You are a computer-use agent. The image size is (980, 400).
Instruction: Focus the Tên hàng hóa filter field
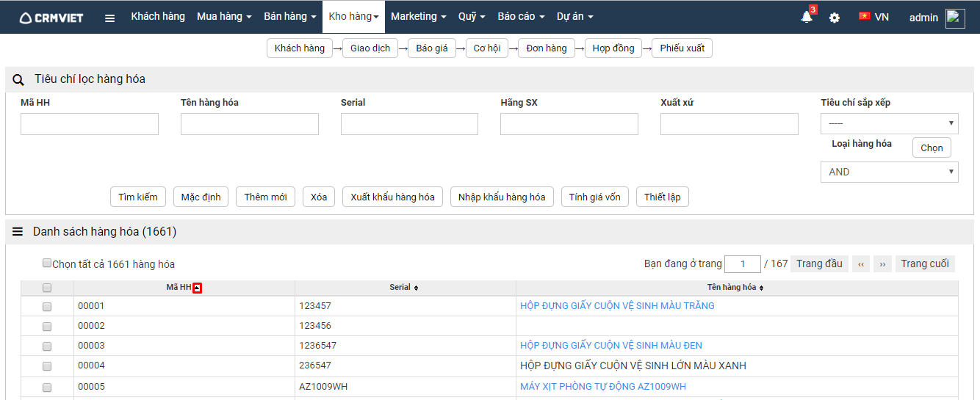point(250,124)
